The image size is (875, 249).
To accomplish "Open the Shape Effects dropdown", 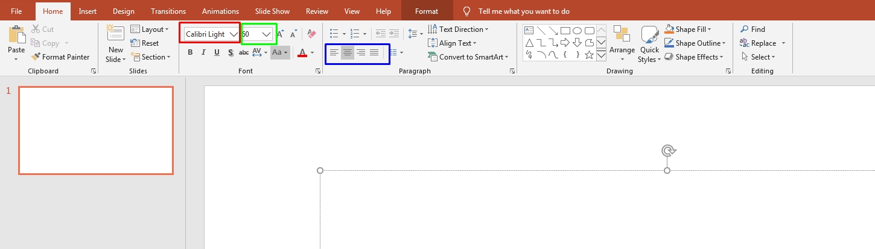I will (693, 57).
